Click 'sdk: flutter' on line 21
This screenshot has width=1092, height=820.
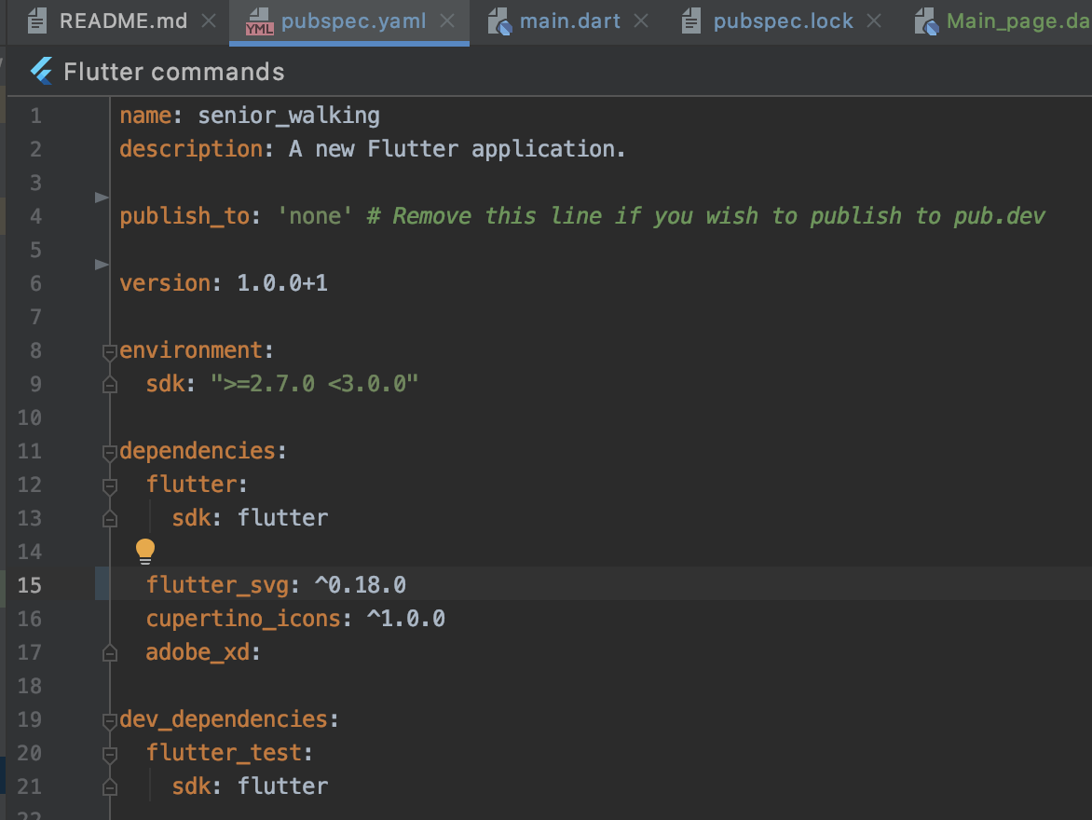pos(250,786)
